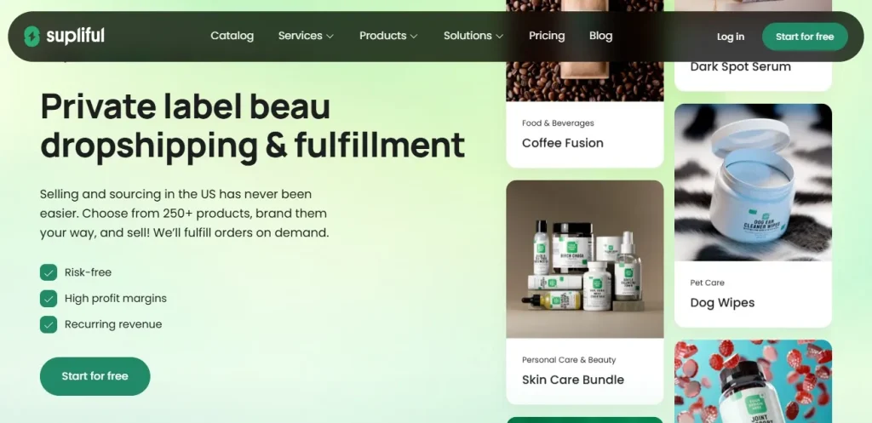Open the Skin Care Bundle product image
The image size is (872, 423).
point(584,259)
